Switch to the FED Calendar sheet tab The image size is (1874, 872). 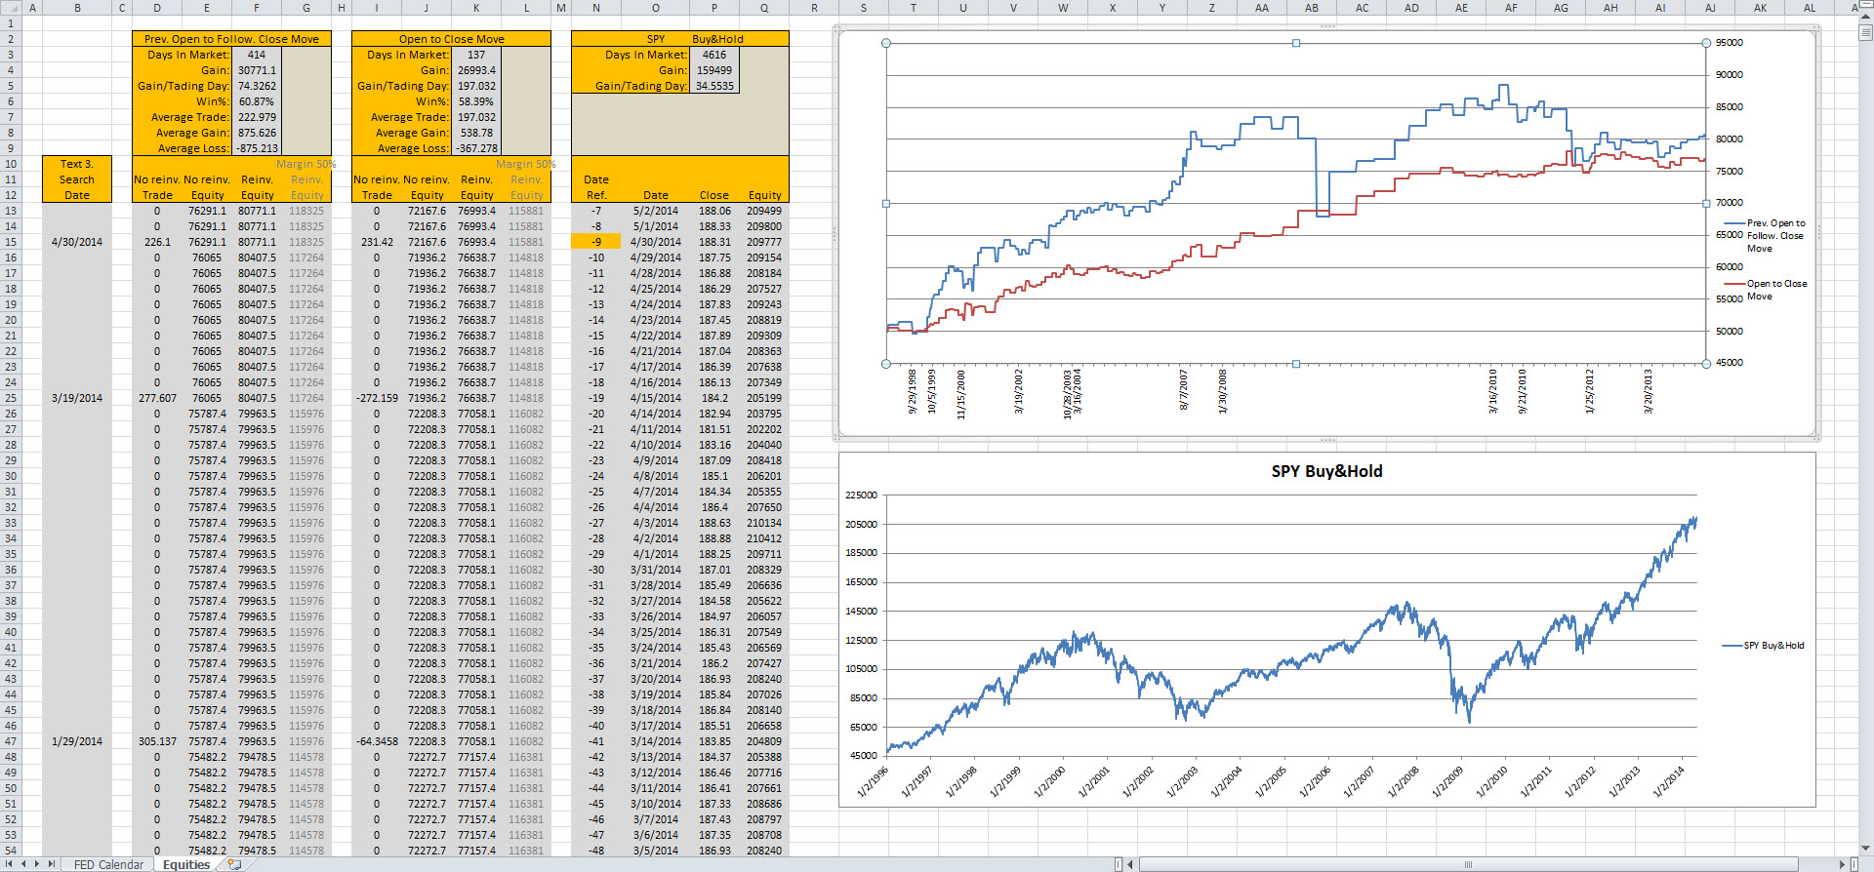tap(107, 864)
